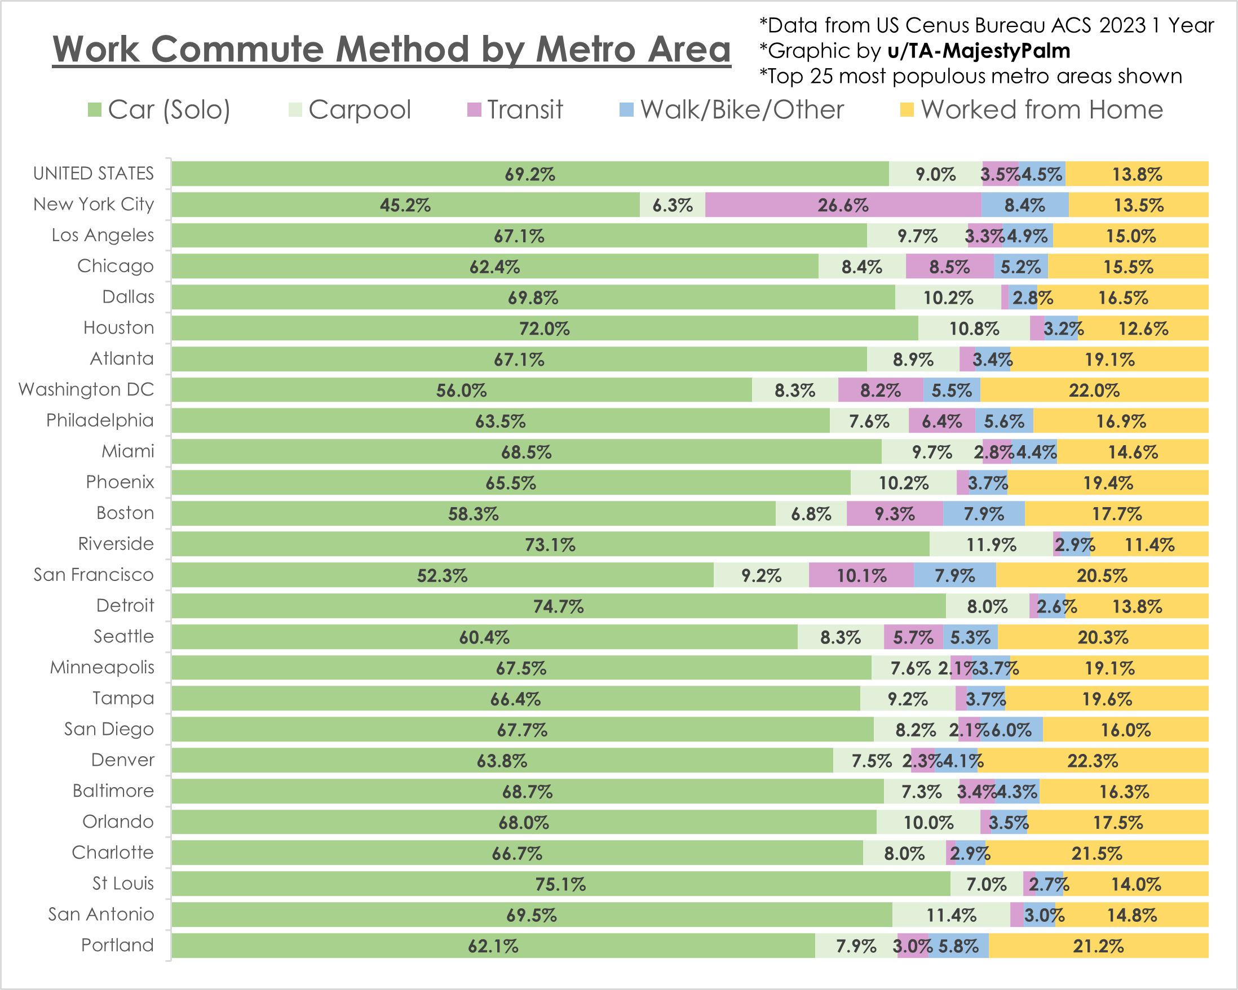Click the Worked from Home legend label

point(1042,110)
